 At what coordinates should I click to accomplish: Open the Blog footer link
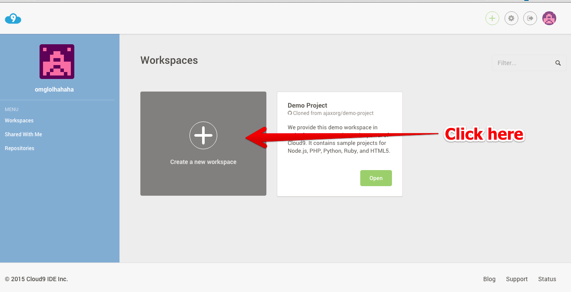489,279
